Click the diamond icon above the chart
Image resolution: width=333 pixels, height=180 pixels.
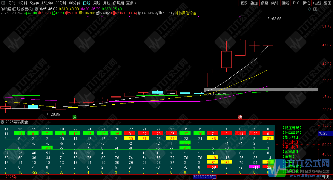click(309, 9)
